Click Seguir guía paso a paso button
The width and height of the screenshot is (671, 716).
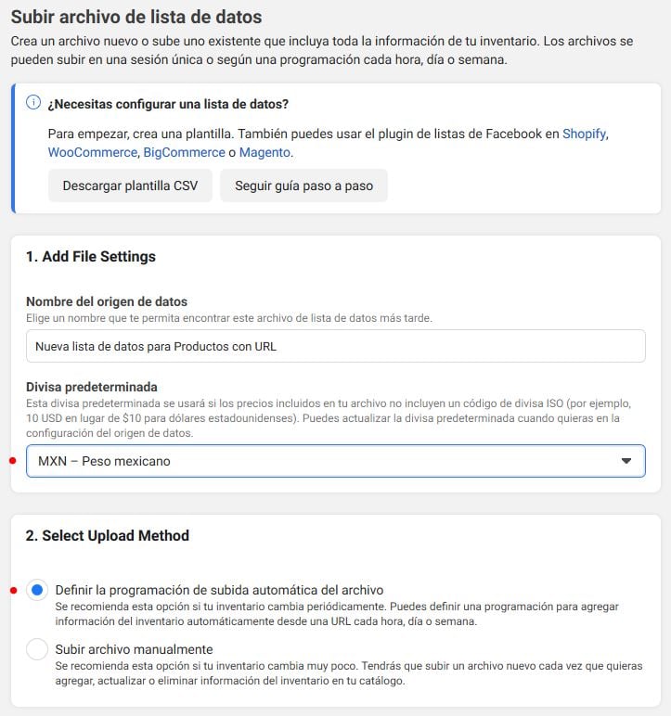pos(304,185)
